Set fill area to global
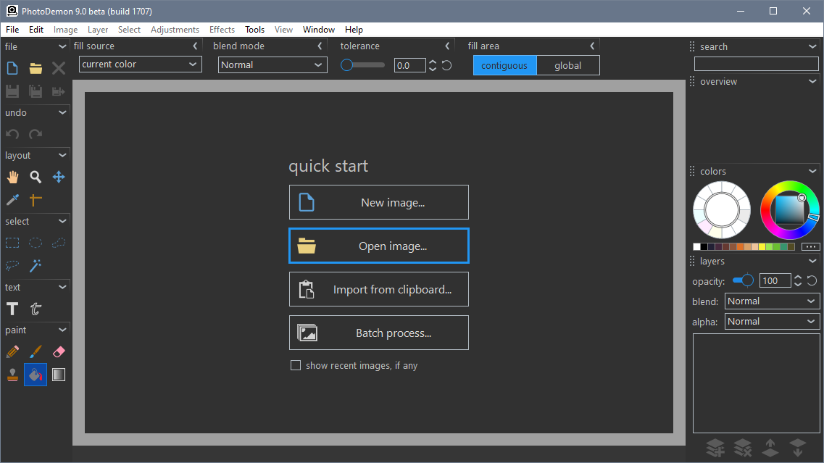 pos(568,65)
